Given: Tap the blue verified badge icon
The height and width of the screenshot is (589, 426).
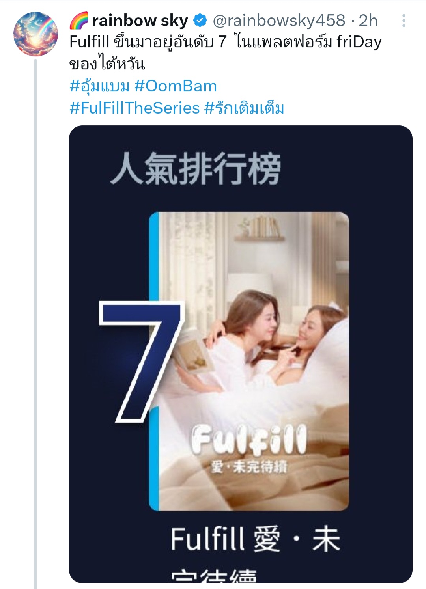Looking at the screenshot, I should coord(200,21).
